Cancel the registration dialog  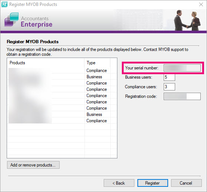click(x=186, y=183)
